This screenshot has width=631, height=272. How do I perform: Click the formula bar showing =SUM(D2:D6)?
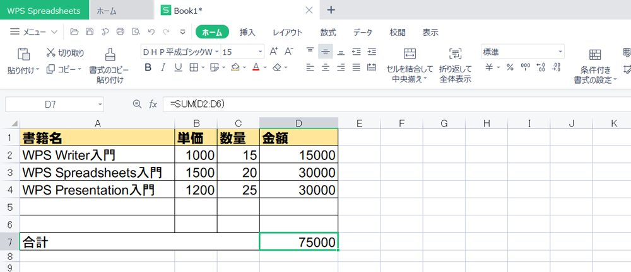click(x=396, y=105)
